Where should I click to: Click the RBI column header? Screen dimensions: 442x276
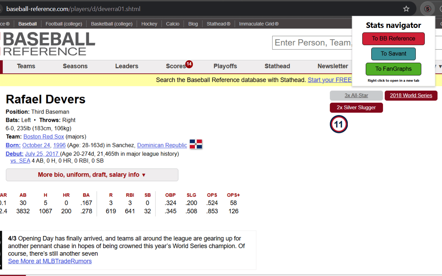[130, 195]
